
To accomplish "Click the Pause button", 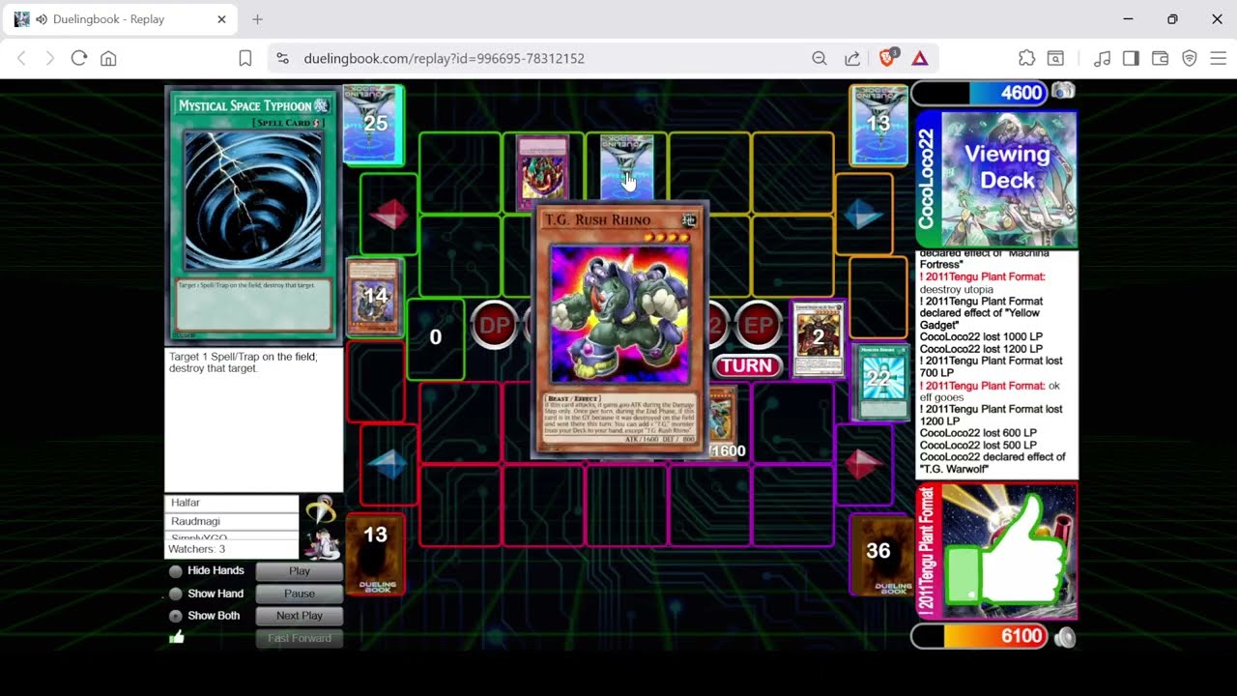I will 300,594.
